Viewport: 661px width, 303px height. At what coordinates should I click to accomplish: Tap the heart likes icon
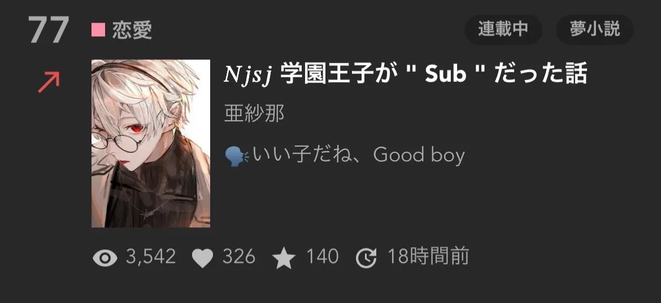tap(202, 258)
